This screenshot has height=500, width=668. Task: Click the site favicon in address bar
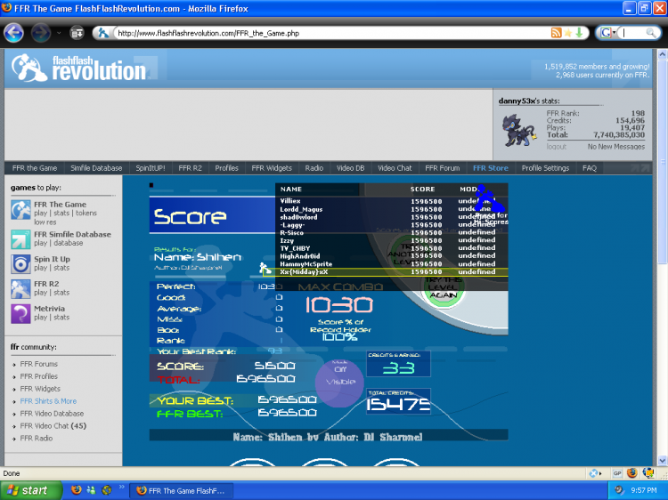(x=103, y=33)
